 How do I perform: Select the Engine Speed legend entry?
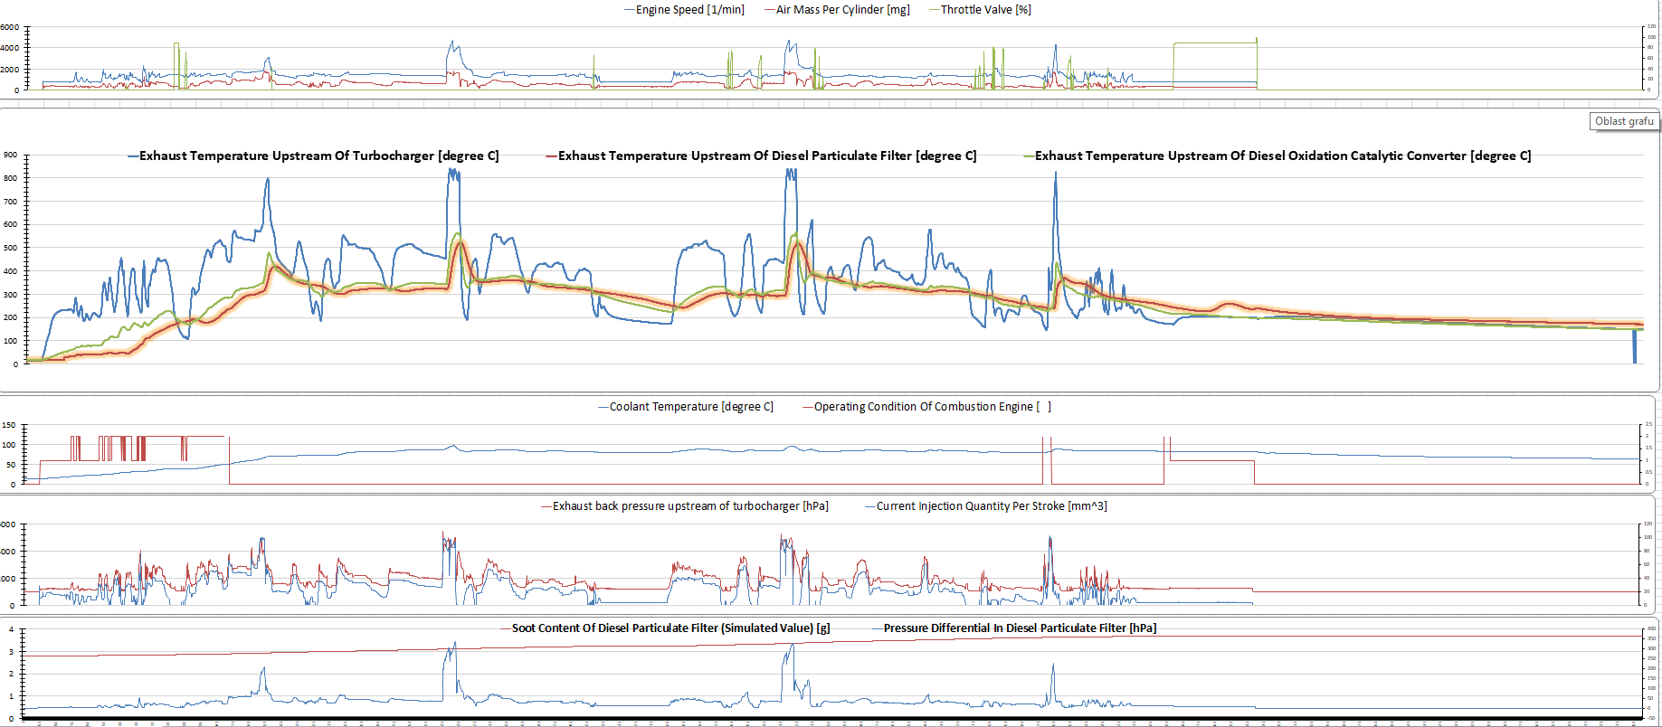[689, 10]
